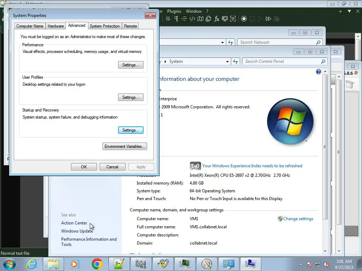Open Action Center link
The height and width of the screenshot is (271, 362).
click(x=74, y=223)
